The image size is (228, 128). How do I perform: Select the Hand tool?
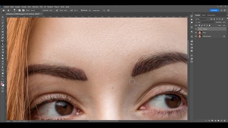coord(2,73)
